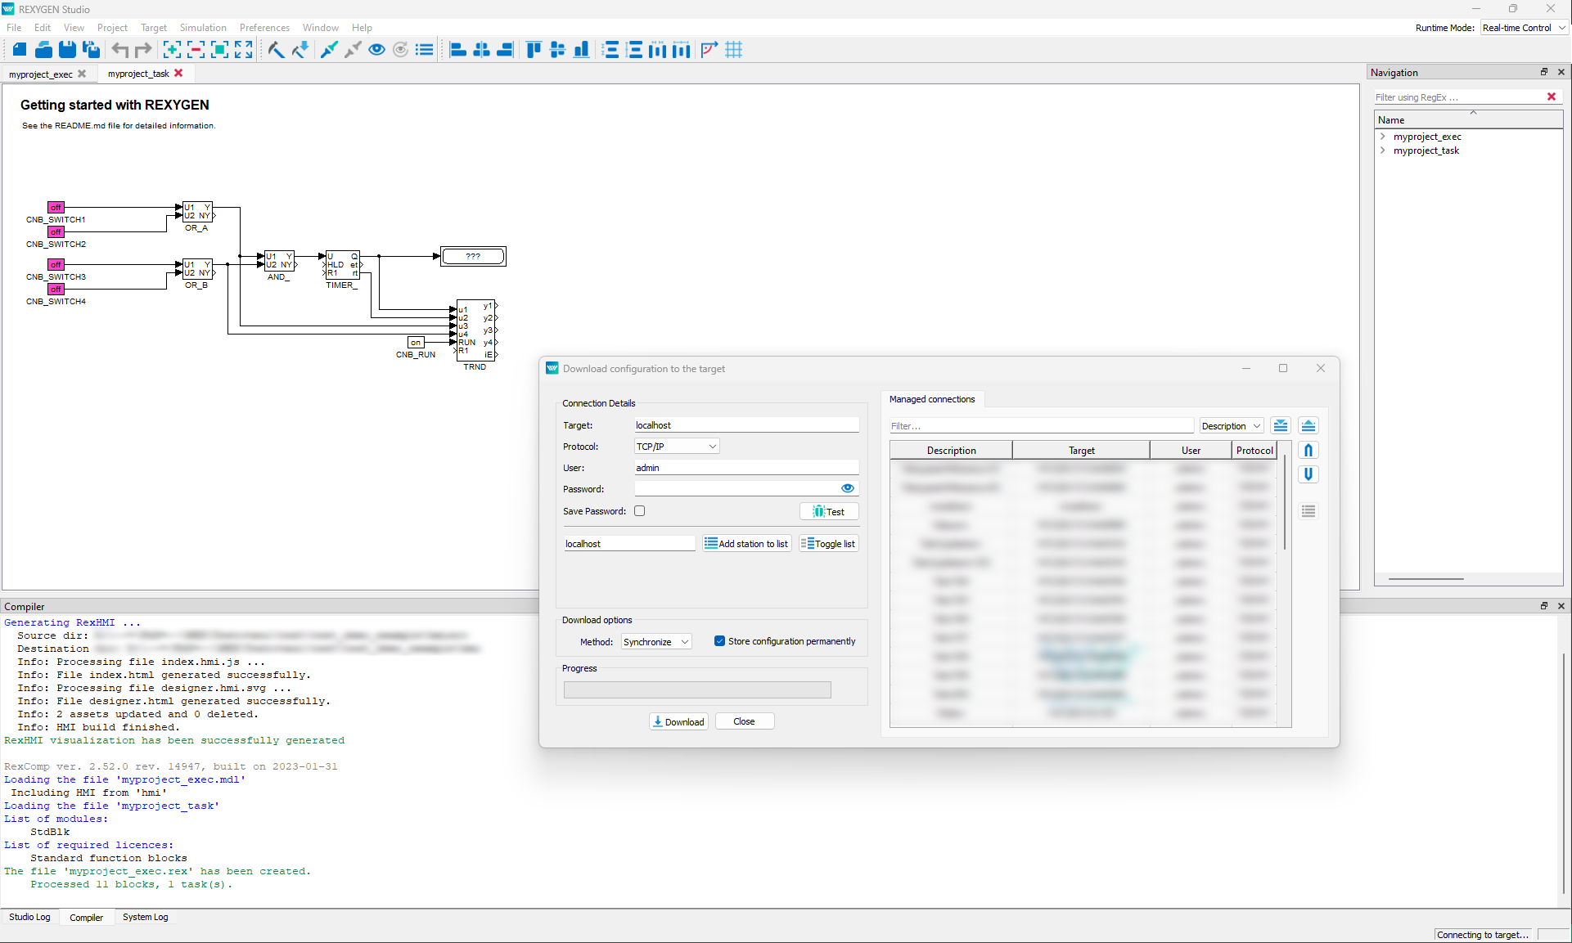Screen dimensions: 1572x943
Task: Click the Connect to target plug icon
Action: point(329,50)
